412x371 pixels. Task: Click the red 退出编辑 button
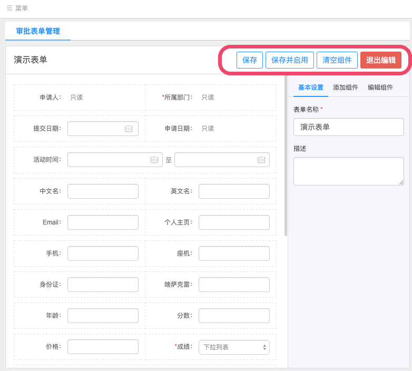pos(381,60)
